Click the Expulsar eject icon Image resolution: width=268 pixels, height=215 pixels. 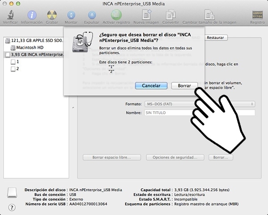[92, 15]
